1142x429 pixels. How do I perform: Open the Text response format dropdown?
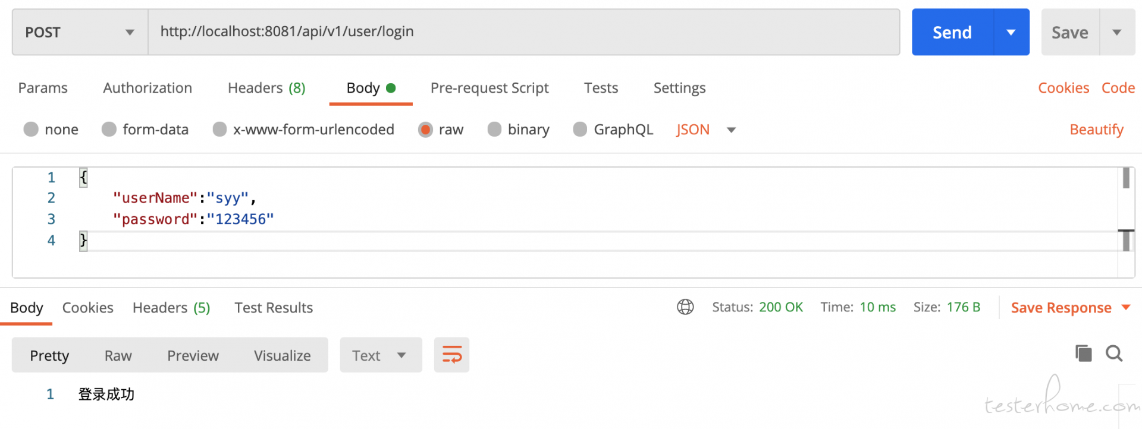click(x=381, y=355)
